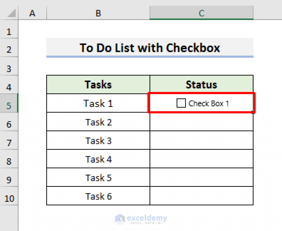Select column B header

click(x=98, y=13)
